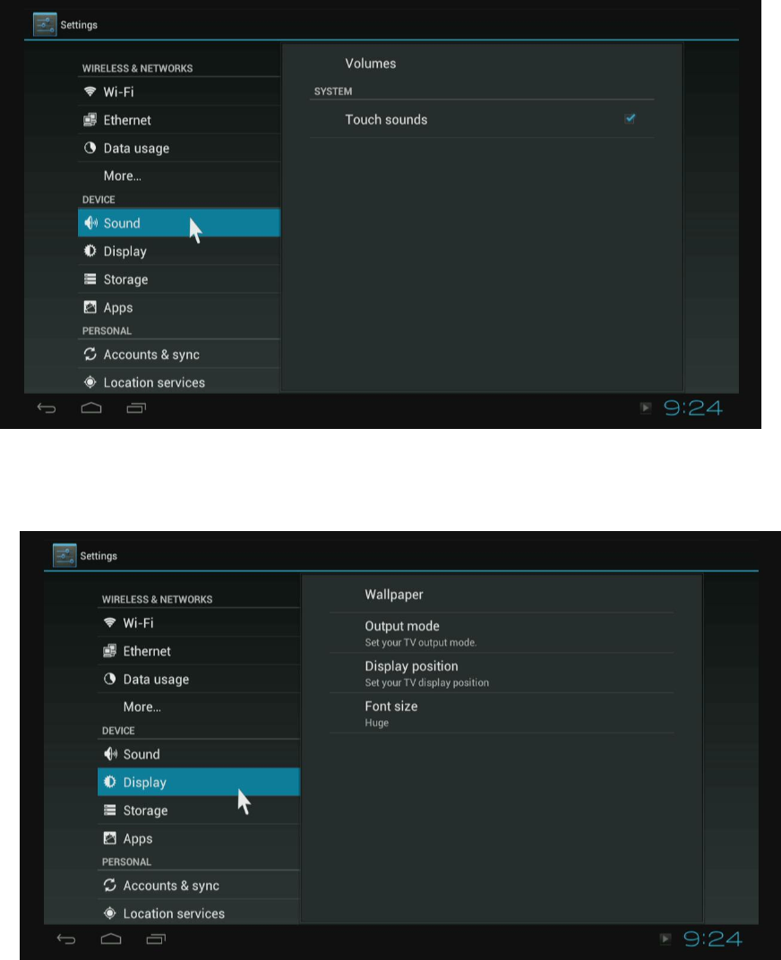Screen dimensions: 781x960
Task: Select the Apps label in the upper screen
Action: point(118,308)
